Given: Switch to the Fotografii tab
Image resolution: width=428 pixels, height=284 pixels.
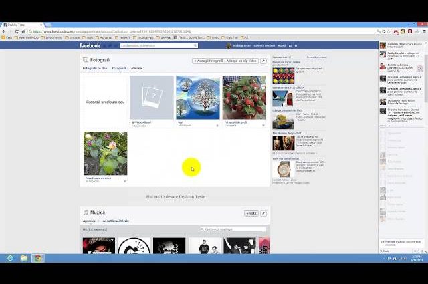Looking at the screenshot, I should click(119, 68).
